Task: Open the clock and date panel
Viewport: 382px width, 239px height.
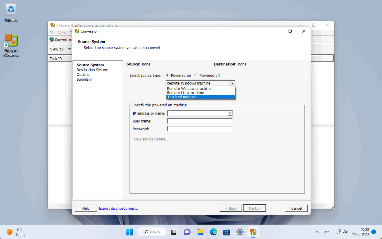Action: tap(361, 232)
